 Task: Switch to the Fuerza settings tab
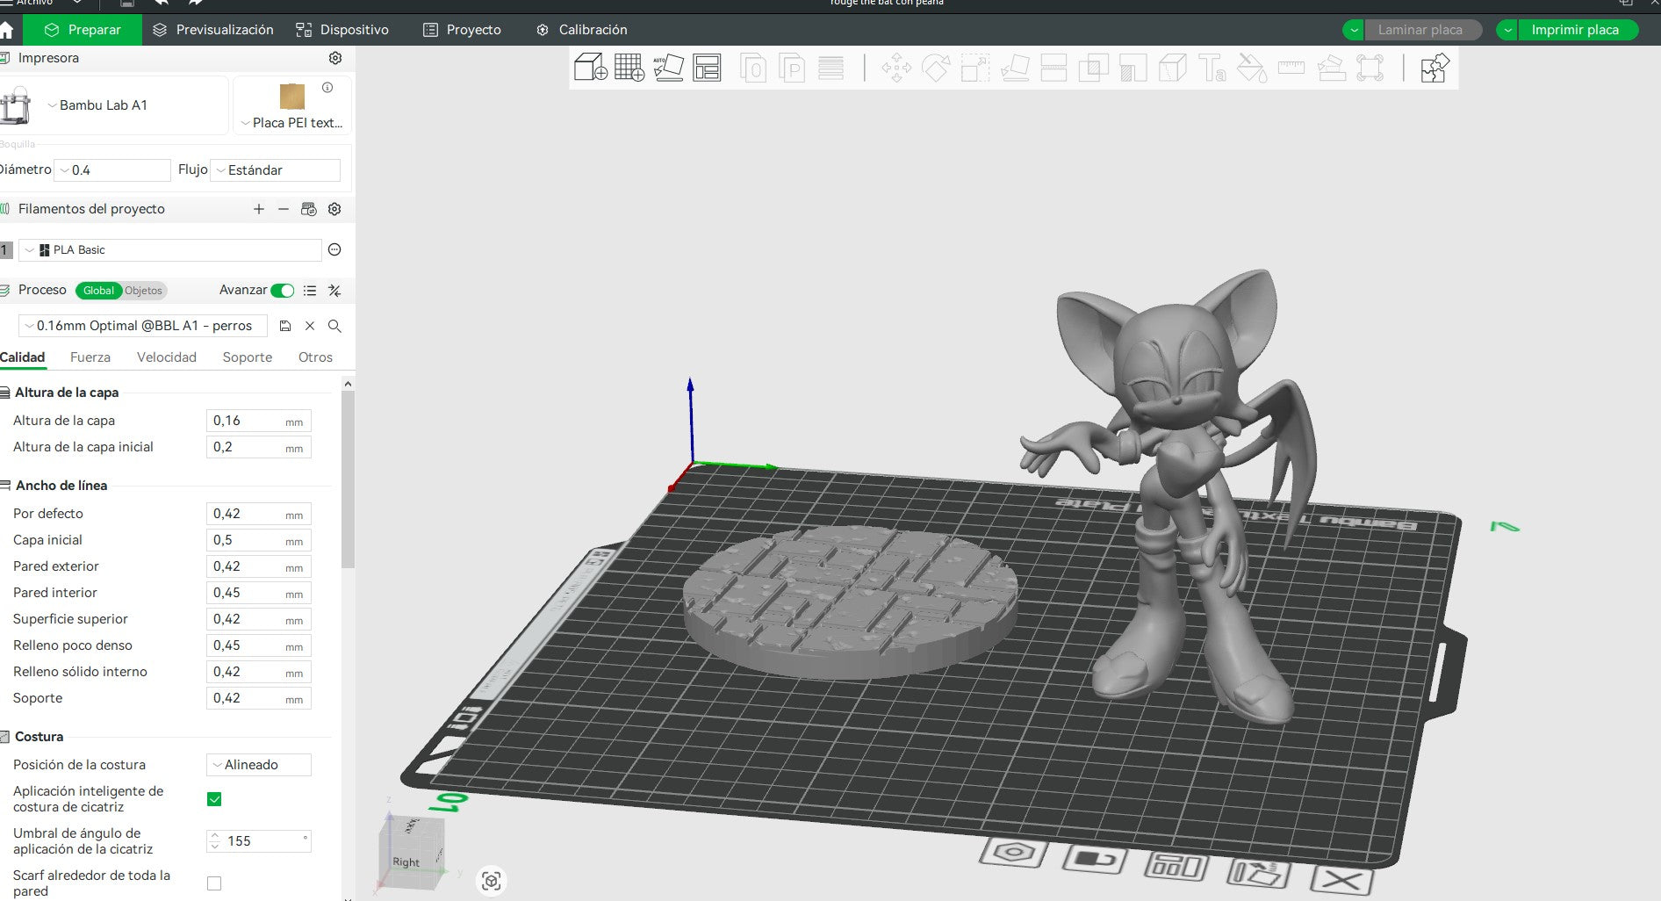click(90, 357)
